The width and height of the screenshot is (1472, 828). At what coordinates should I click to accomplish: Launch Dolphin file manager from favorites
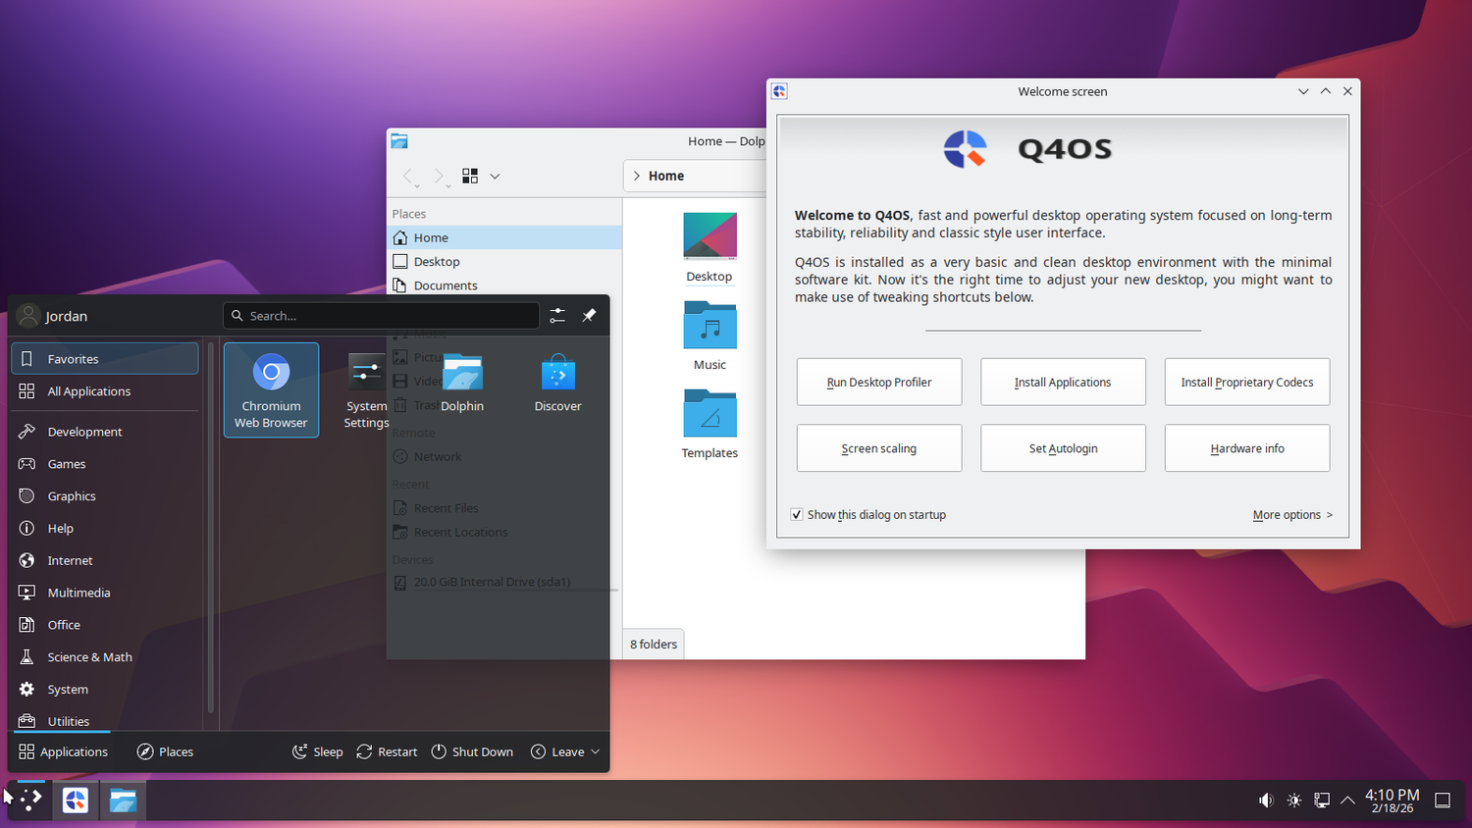tap(462, 389)
